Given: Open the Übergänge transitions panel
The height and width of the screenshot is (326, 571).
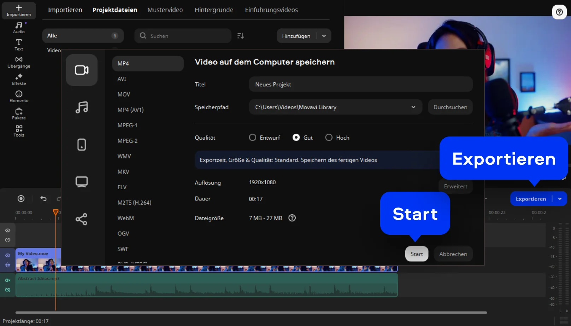Looking at the screenshot, I should pyautogui.click(x=19, y=62).
